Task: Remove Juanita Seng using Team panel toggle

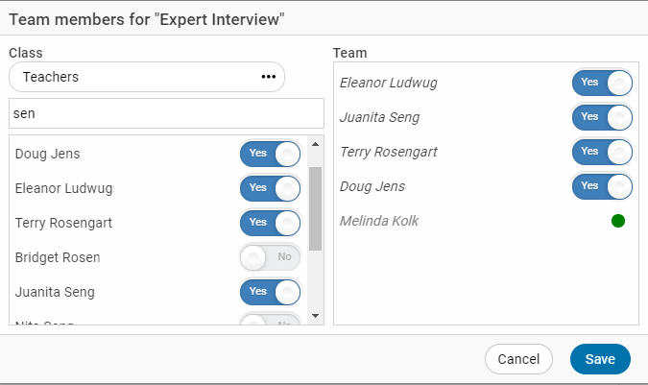Action: click(x=602, y=117)
